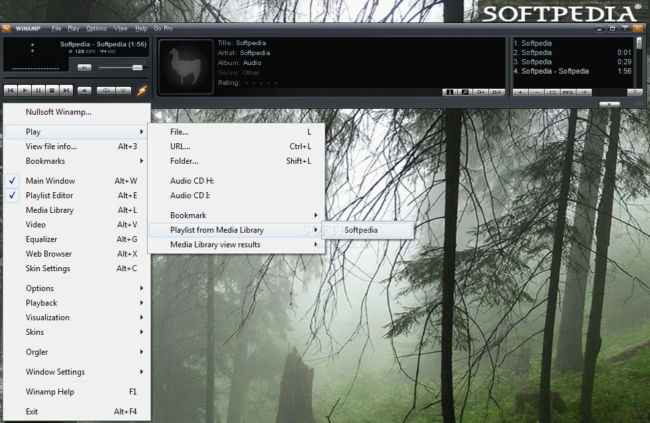Select playlist entry '3. Softpedia'
This screenshot has height=423, width=650.
point(572,62)
